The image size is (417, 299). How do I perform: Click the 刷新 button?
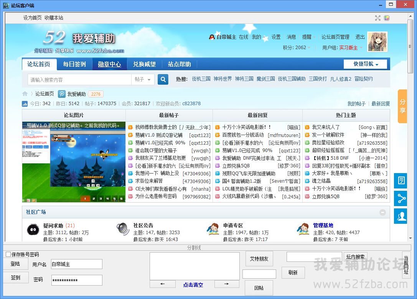pos(293,273)
